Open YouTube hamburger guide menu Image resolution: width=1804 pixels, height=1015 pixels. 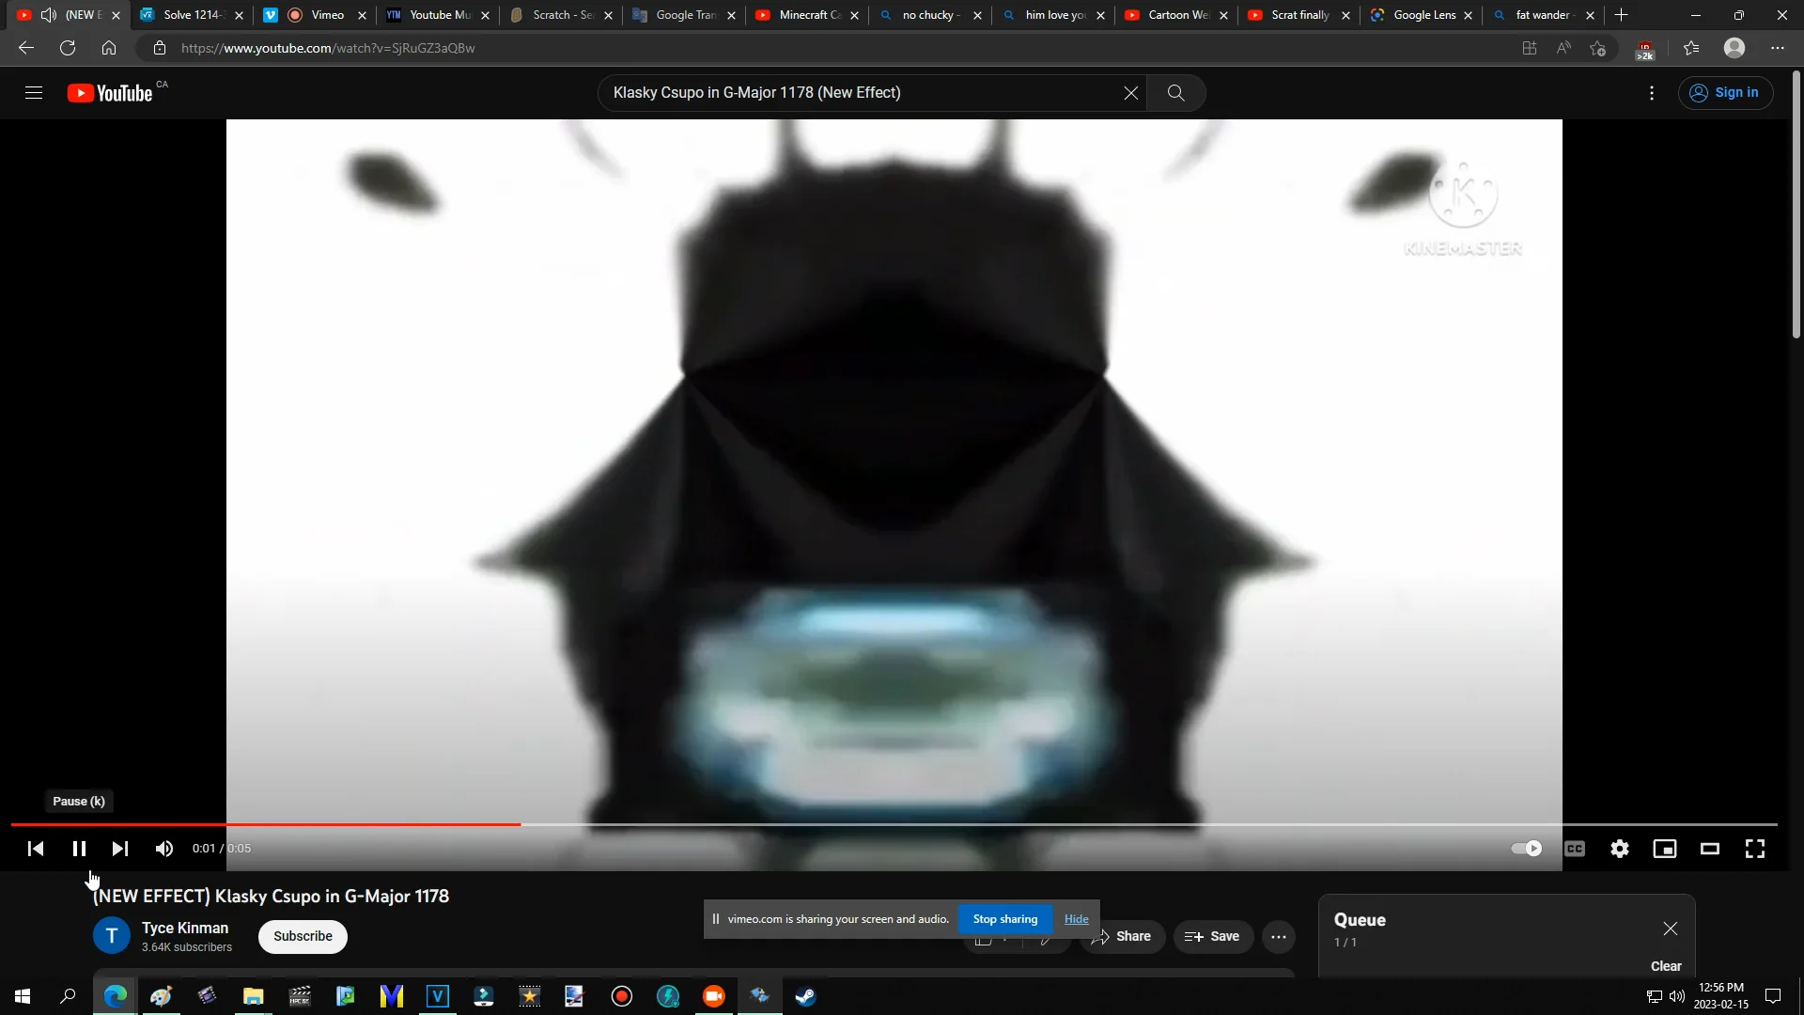(x=34, y=93)
